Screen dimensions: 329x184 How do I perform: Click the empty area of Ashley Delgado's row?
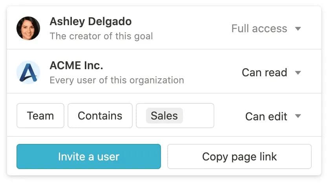pyautogui.click(x=188, y=28)
